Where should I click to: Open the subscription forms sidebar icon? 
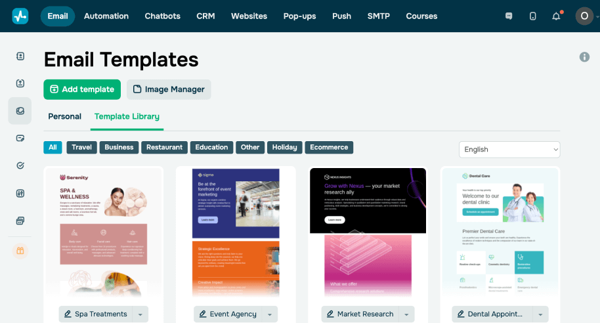point(20,138)
